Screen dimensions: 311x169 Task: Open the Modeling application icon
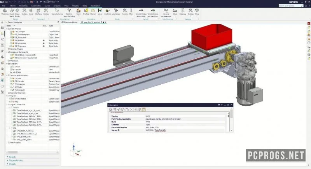pos(5,12)
